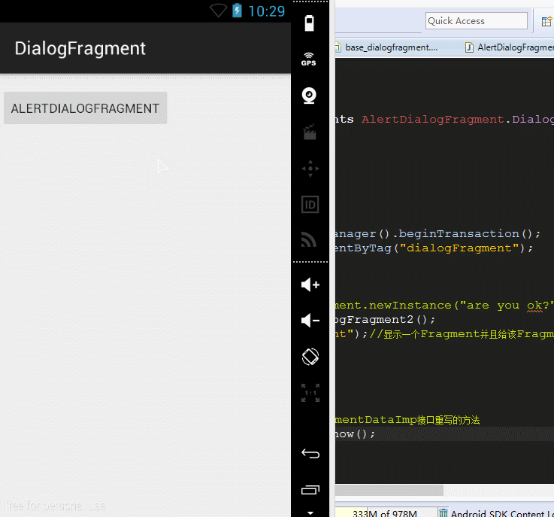Expand more sidebar options with bottom arrow
The width and height of the screenshot is (554, 517).
pos(310,512)
